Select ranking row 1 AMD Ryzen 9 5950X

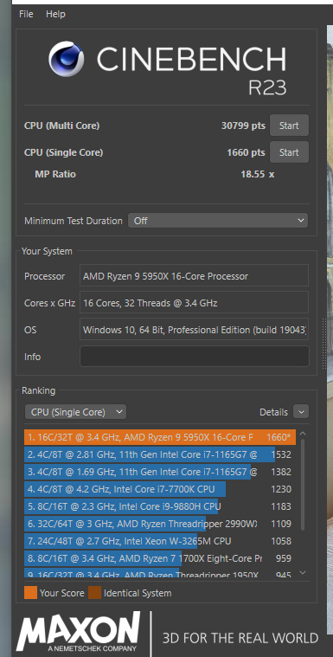tap(160, 437)
